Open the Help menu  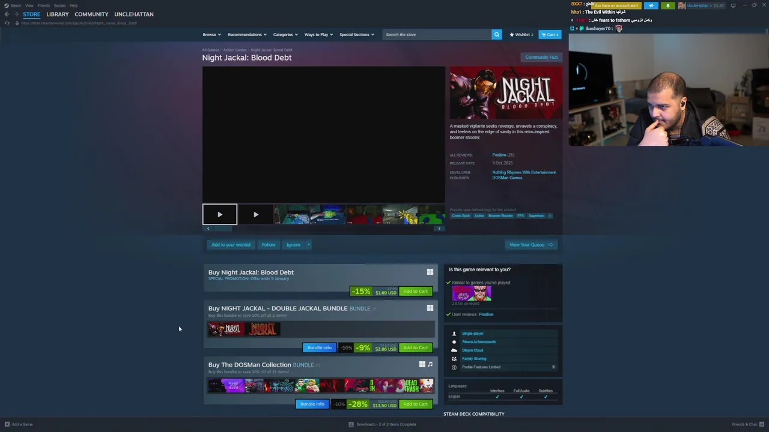(x=73, y=5)
